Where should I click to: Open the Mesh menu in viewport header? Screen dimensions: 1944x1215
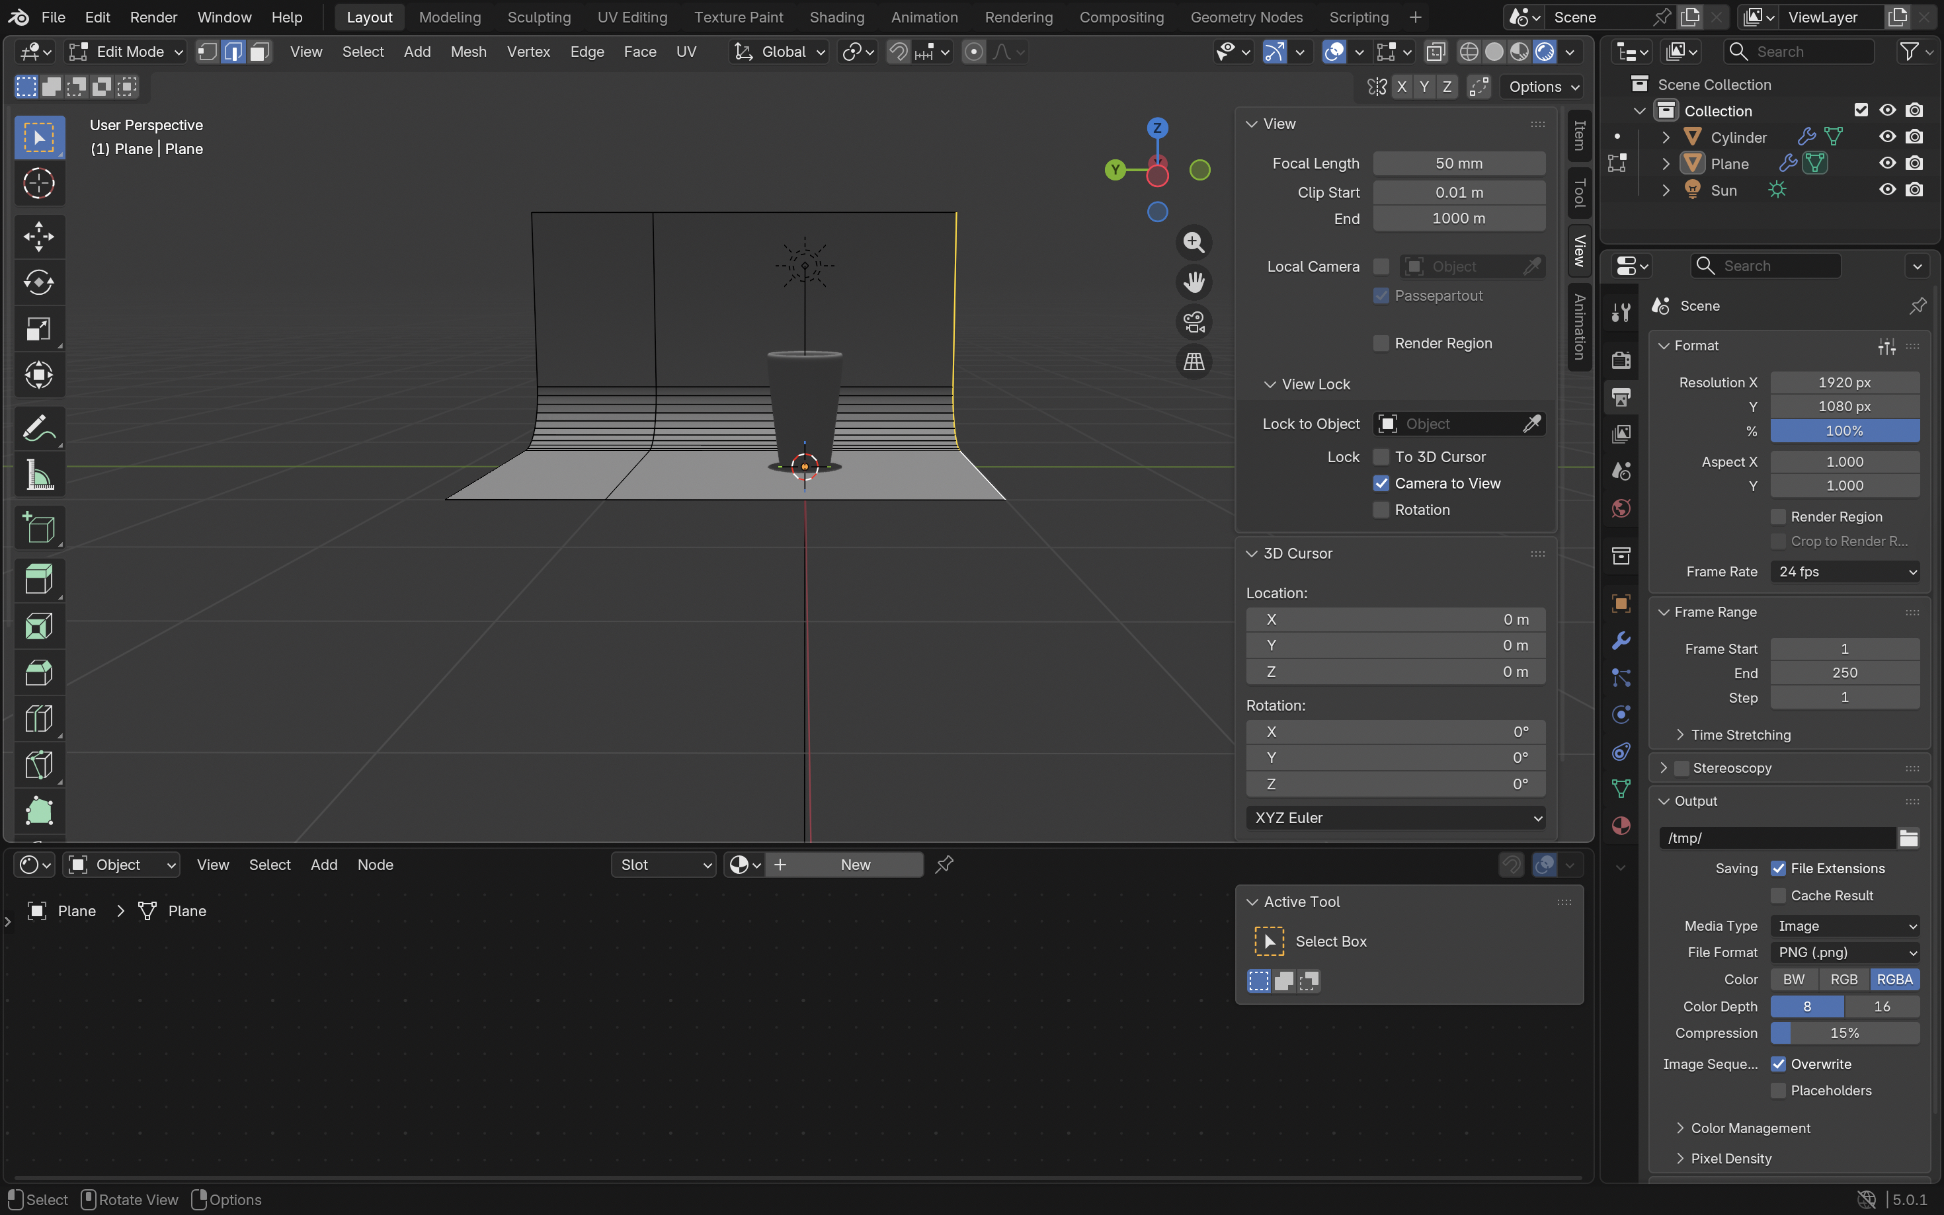tap(467, 52)
